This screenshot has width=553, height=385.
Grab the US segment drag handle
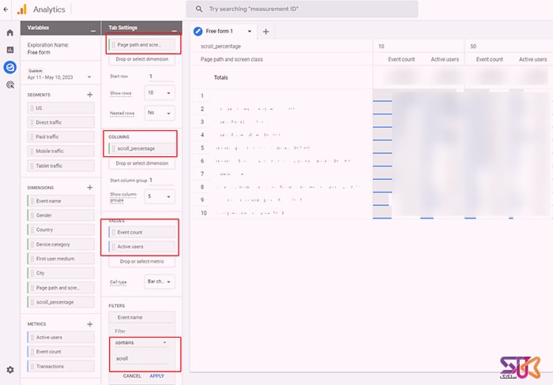click(32, 108)
